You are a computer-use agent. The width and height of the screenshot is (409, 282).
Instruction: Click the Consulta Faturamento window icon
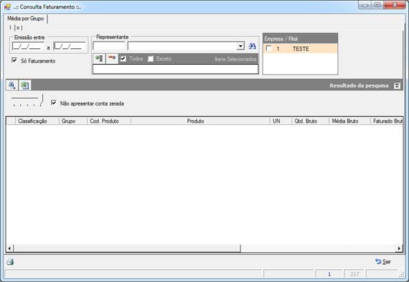pyautogui.click(x=8, y=7)
